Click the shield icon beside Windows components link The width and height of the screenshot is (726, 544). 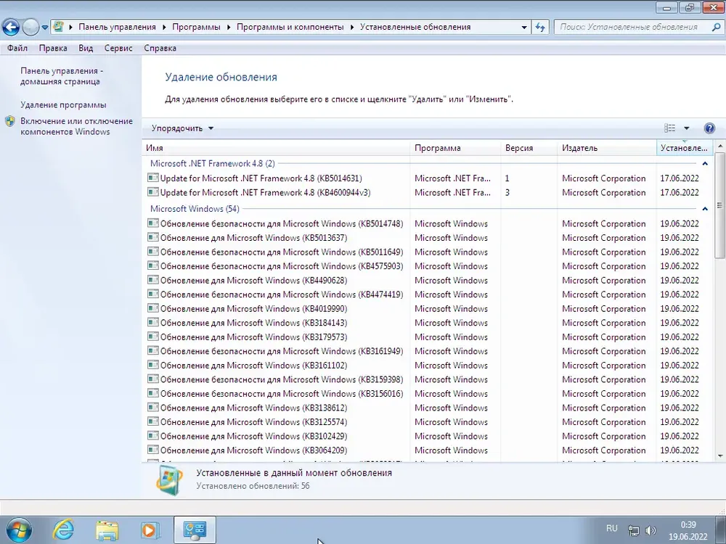point(10,122)
